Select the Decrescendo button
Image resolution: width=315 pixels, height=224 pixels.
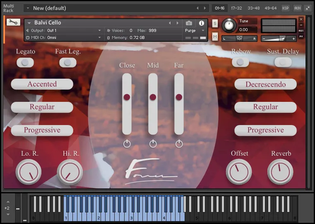[265, 84]
